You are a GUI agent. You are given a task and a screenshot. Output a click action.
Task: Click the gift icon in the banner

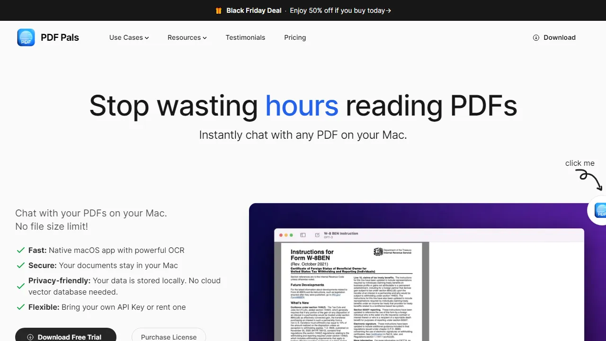point(219,10)
